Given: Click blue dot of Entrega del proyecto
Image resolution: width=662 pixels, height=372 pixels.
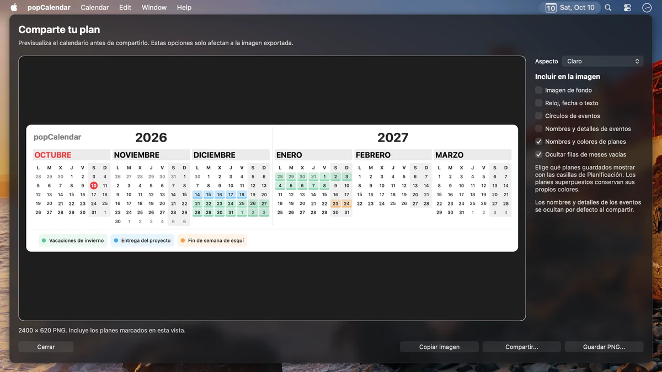Looking at the screenshot, I should pyautogui.click(x=116, y=240).
